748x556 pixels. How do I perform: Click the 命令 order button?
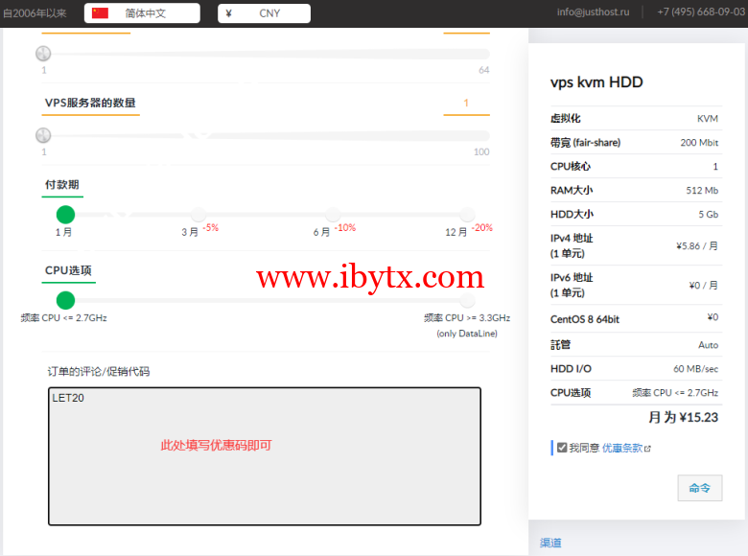[x=699, y=487]
